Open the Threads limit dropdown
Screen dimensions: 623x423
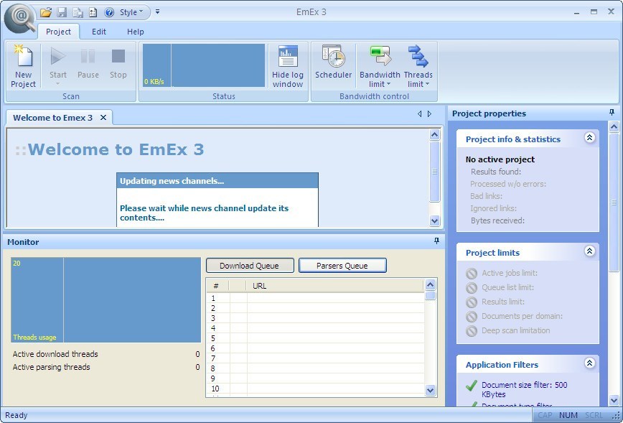[x=418, y=66]
